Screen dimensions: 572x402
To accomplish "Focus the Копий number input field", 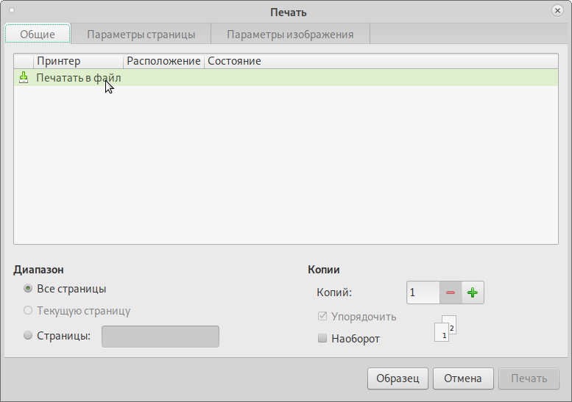I will click(423, 292).
